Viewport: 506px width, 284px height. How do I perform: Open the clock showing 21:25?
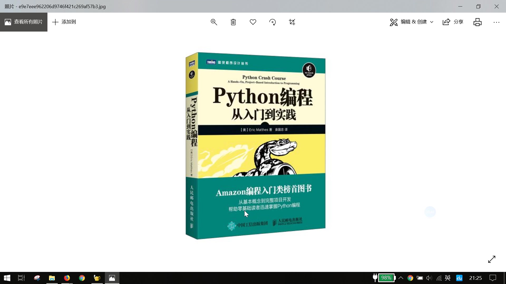point(476,278)
